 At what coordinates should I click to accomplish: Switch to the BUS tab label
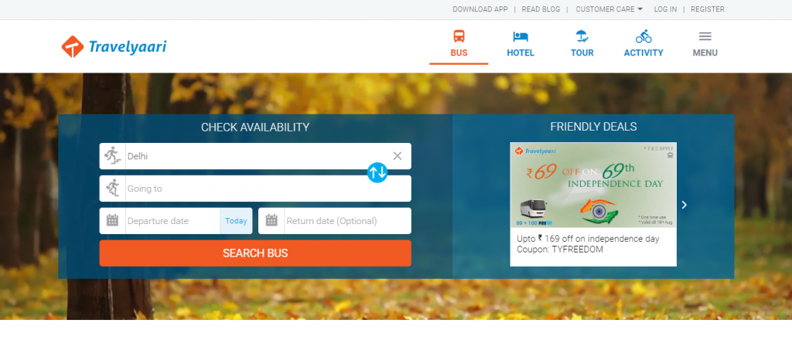click(x=459, y=53)
